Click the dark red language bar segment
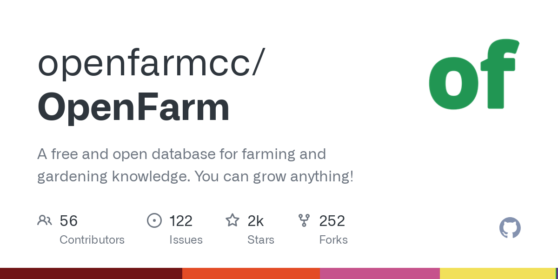This screenshot has height=279, width=558. (x=91, y=273)
